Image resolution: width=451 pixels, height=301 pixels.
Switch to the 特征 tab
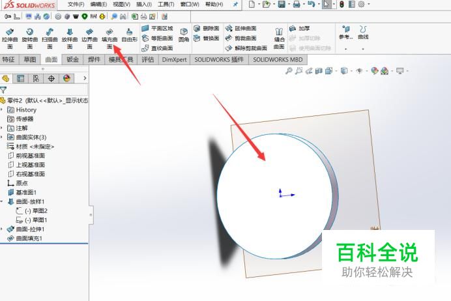pos(8,59)
